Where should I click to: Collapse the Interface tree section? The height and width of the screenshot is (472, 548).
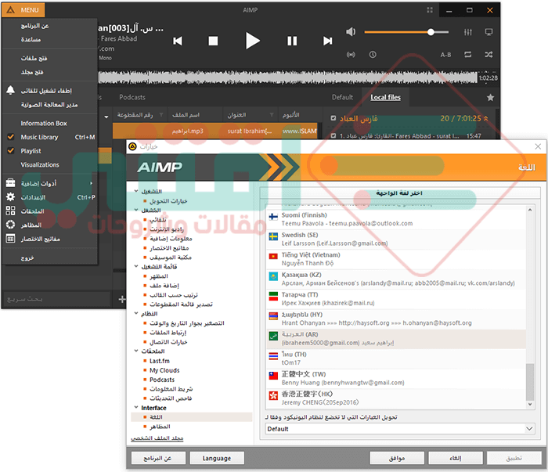coord(136,407)
